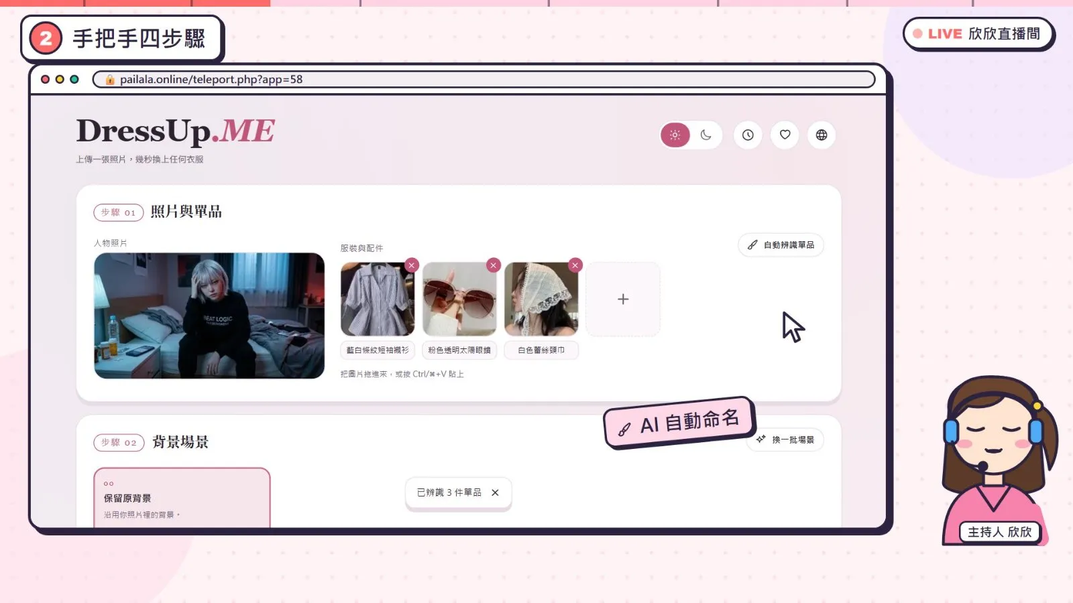Select the striped shirt thumbnail
The width and height of the screenshot is (1073, 603).
click(x=378, y=299)
